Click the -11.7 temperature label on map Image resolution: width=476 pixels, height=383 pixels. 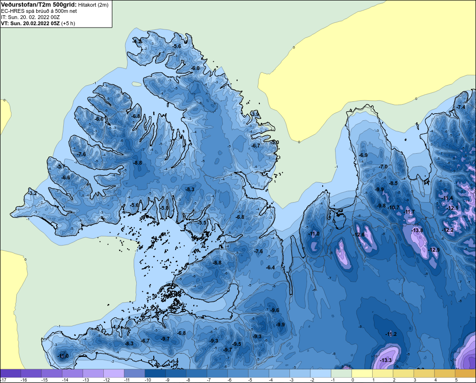409,212
